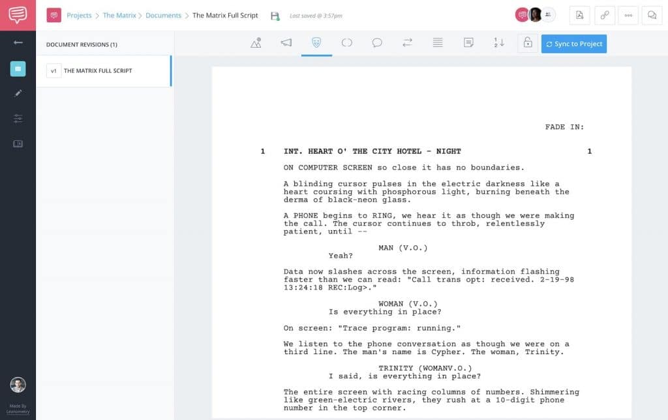Open the book icon in the left sidebar
Screen dimensions: 668x420
click(x=18, y=143)
